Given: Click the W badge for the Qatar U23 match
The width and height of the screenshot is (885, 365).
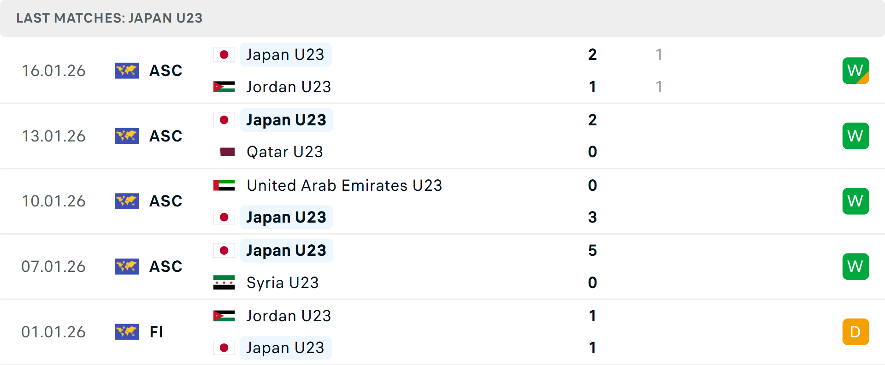Looking at the screenshot, I should [x=855, y=136].
